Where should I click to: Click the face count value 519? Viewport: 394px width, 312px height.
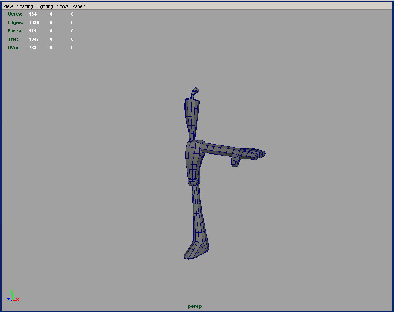tap(32, 31)
